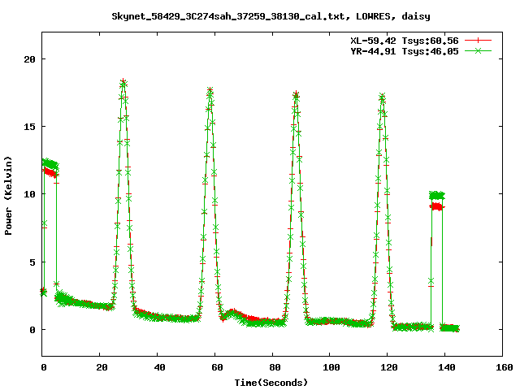Image resolution: width=520 pixels, height=390 pixels.
Task: Click the second peak apex near 58 seconds
Action: (x=210, y=90)
